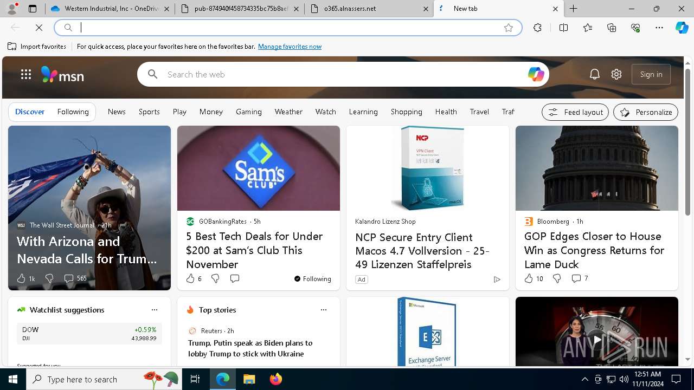Viewport: 694px width, 390px height.
Task: Open the MSN logo home link
Action: pyautogui.click(x=62, y=75)
